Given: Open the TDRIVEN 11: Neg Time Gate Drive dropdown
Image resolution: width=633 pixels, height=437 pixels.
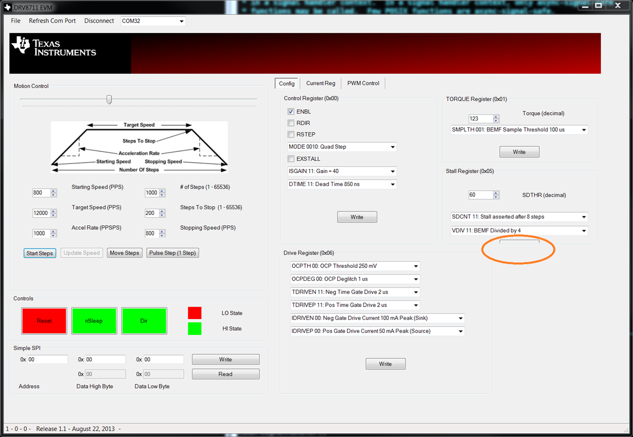Looking at the screenshot, I should point(355,292).
